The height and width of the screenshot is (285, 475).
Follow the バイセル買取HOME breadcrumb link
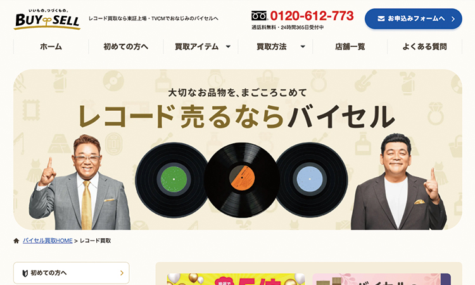pos(47,241)
